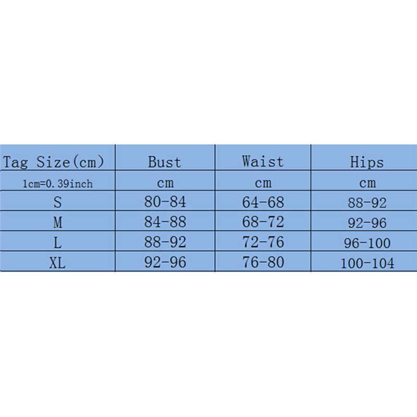This screenshot has height=417, width=417.
Task: Click the Tag Size(cm) header cell
Action: tap(53, 162)
